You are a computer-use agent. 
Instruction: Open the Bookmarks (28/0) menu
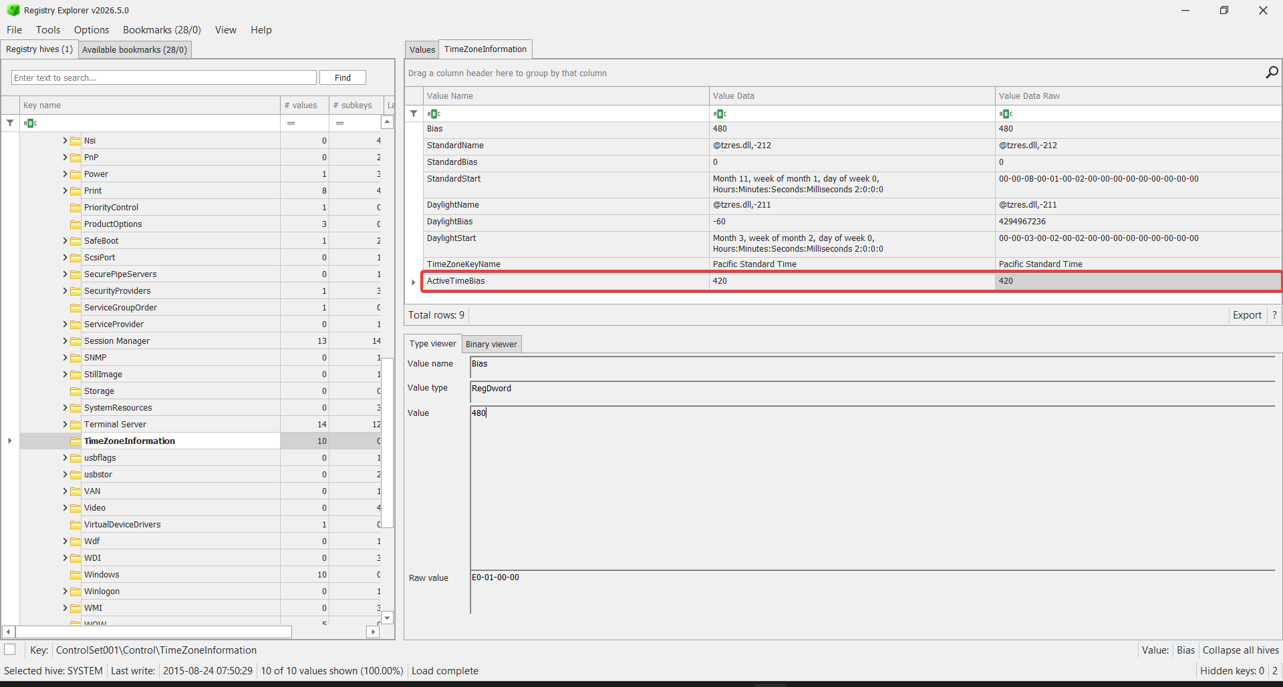(x=162, y=30)
